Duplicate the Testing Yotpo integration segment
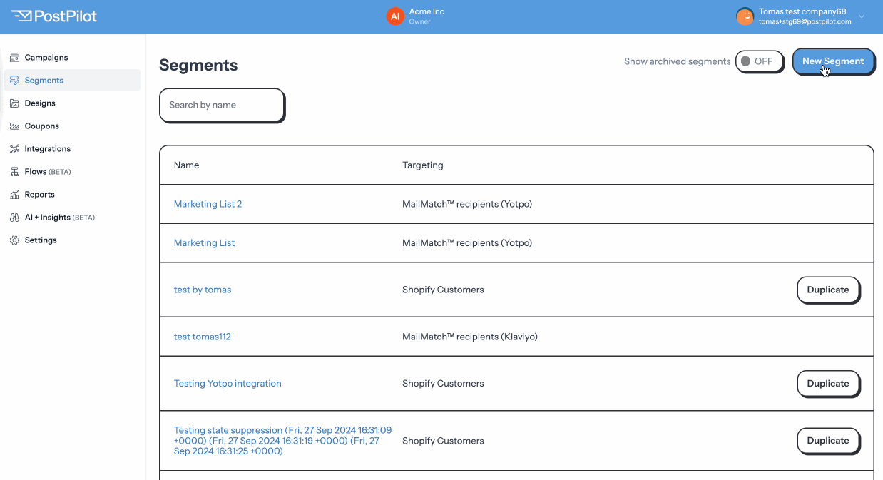The width and height of the screenshot is (883, 480). [828, 383]
